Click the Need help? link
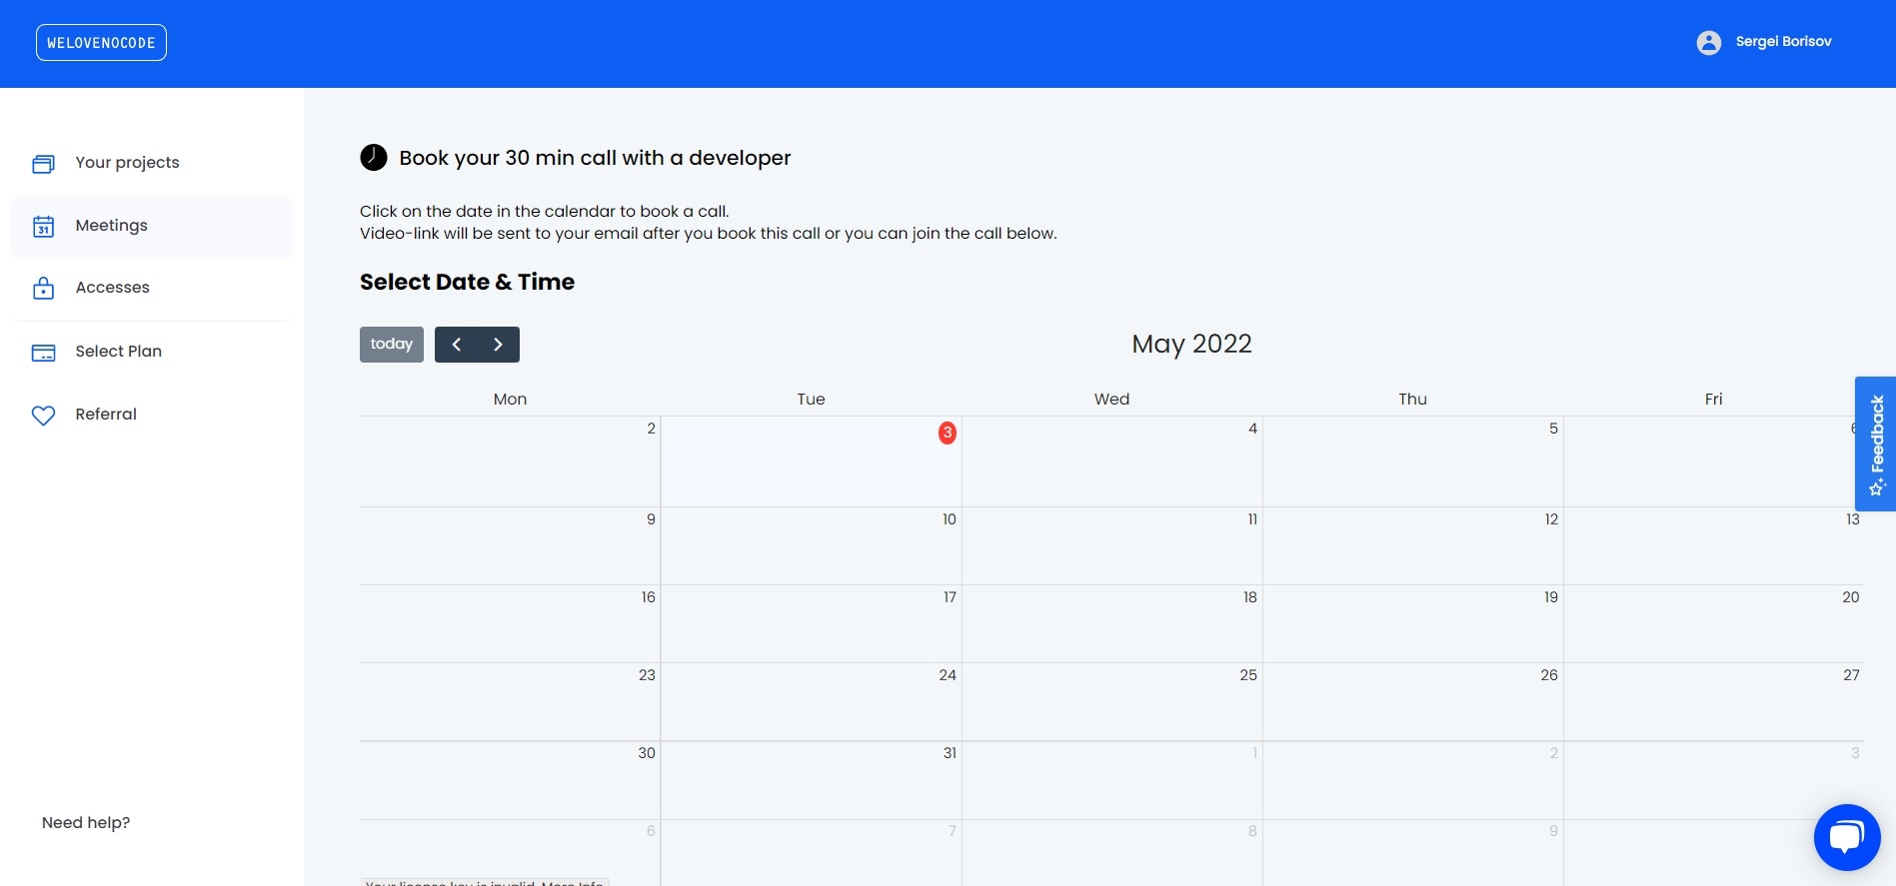 click(x=86, y=823)
